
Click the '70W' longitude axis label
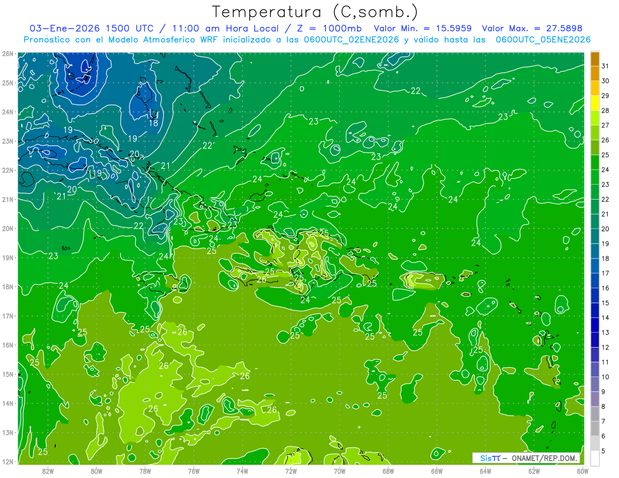click(x=339, y=471)
